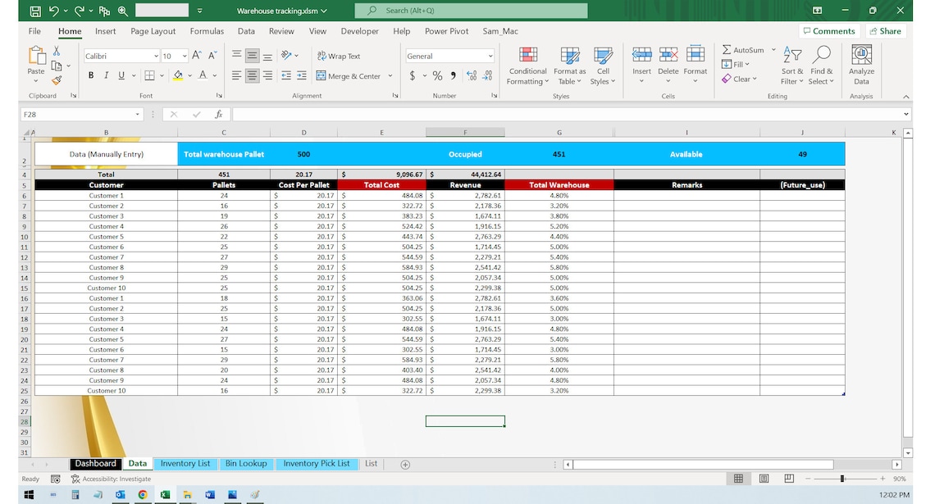Viewport: 935px width, 504px height.
Task: Launch Analyze Data
Action: [861, 64]
